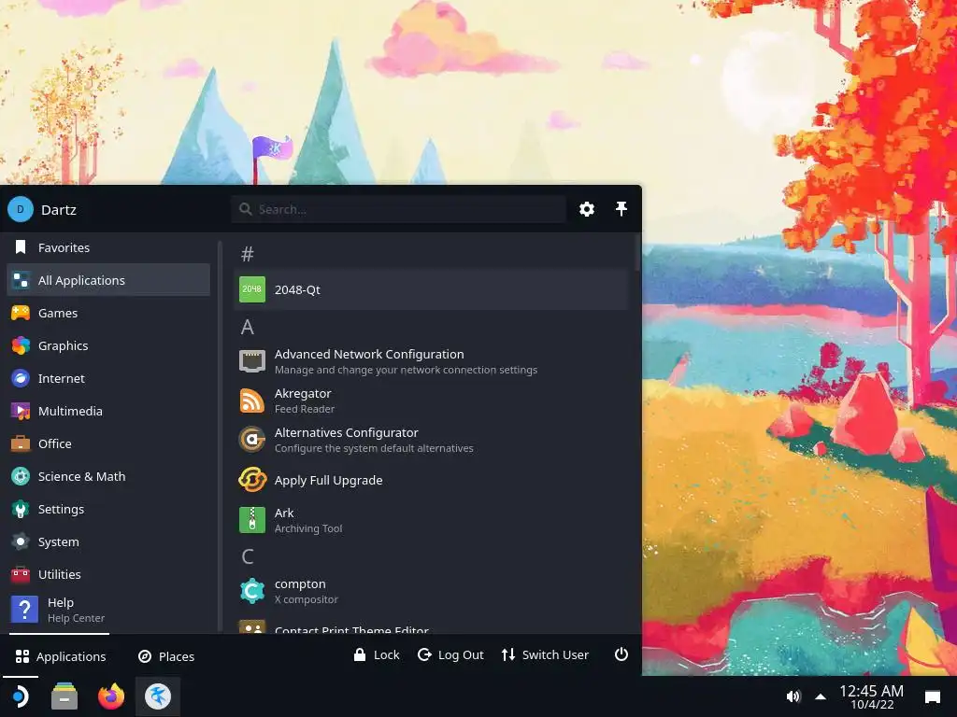Click the '#' section header
The image size is (957, 717).
247,254
